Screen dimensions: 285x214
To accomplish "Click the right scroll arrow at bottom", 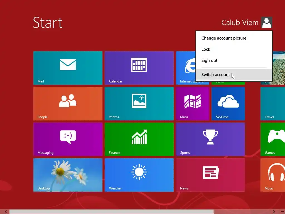I will (x=274, y=212).
